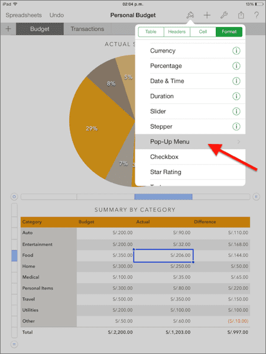Go back to Spreadsheets
The image size is (266, 354).
coord(24,15)
